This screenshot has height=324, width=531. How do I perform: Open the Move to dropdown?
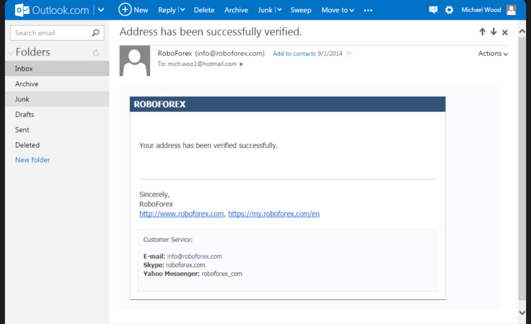[x=338, y=10]
